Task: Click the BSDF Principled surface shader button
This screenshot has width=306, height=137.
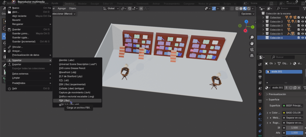Action: click(293, 106)
